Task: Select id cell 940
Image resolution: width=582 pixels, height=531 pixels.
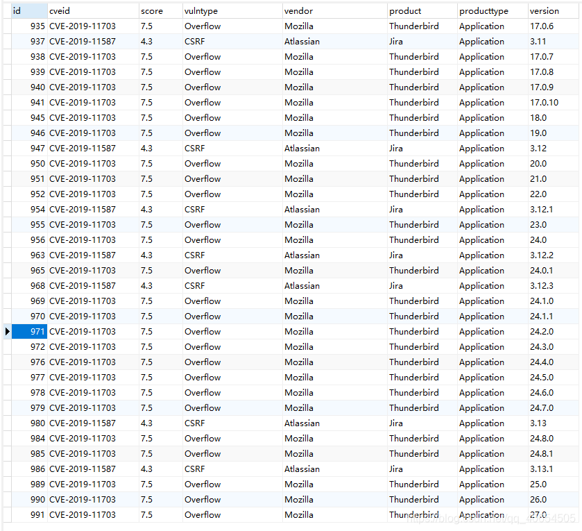Action: point(29,87)
